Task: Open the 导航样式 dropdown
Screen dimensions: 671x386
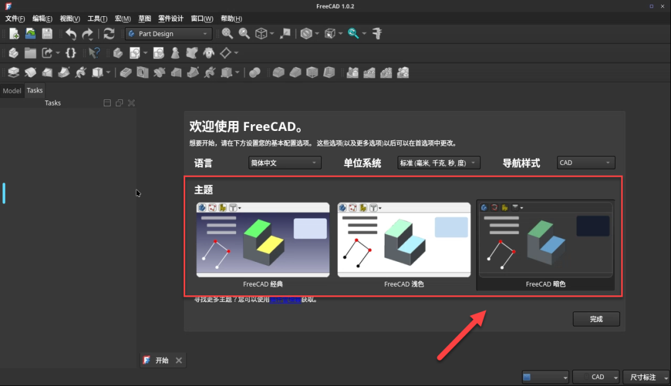Action: (585, 163)
